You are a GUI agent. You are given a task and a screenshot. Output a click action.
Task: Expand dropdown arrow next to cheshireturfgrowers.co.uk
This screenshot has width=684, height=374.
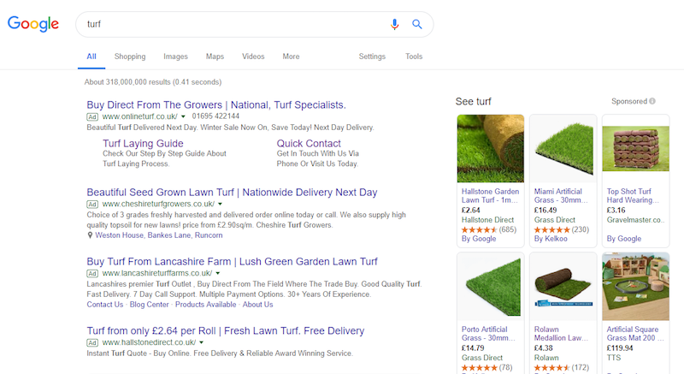[x=220, y=205]
